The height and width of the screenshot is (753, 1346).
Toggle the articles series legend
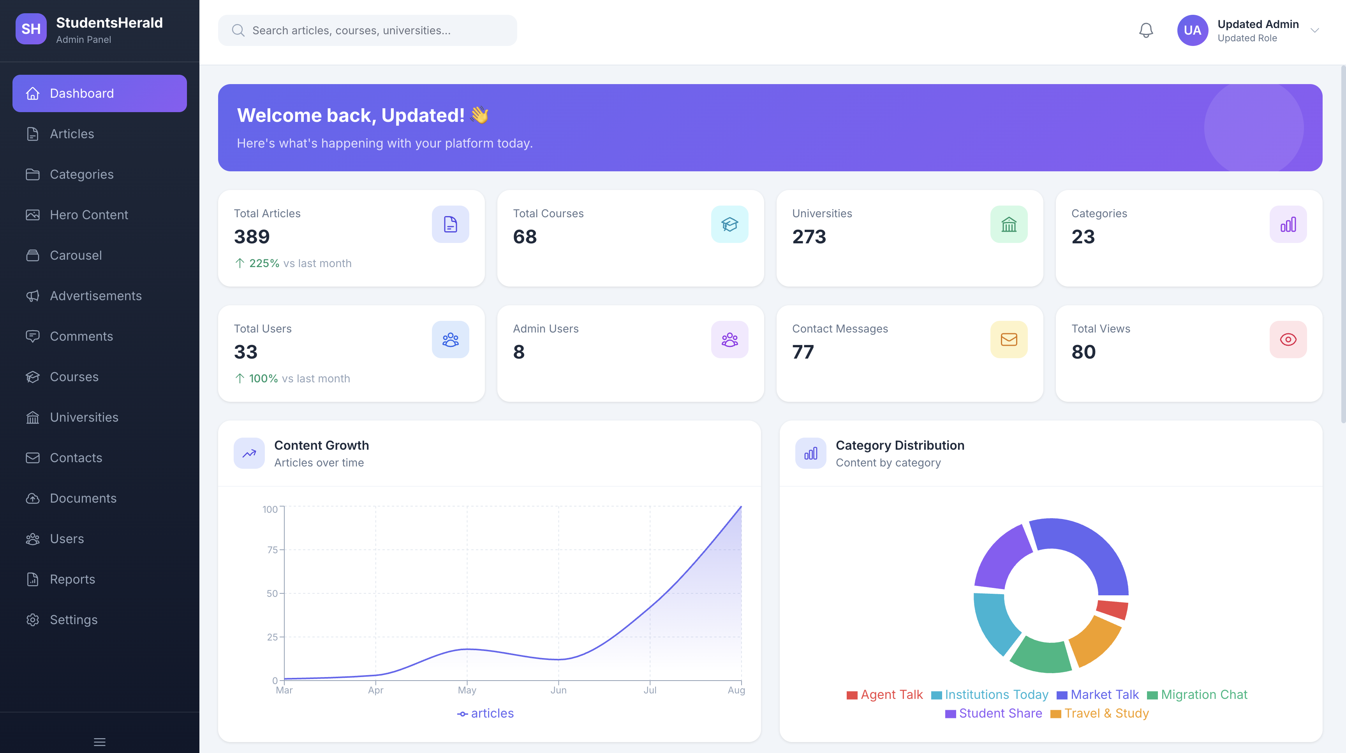[485, 713]
